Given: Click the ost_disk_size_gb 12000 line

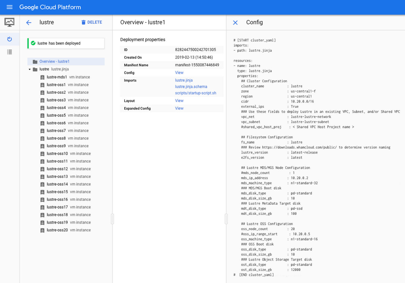Looking at the screenshot, I should [271, 270].
